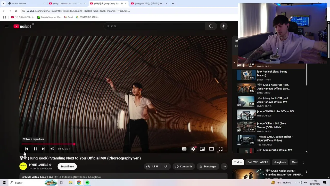Screen dimensions: 330x186
Task: Click the site info icon in address bar
Action: click(23, 11)
